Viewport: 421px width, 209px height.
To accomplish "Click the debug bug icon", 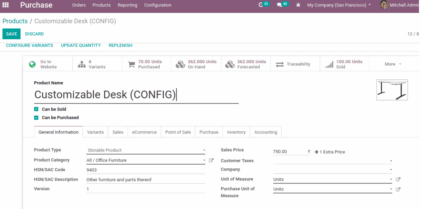I will pos(298,5).
